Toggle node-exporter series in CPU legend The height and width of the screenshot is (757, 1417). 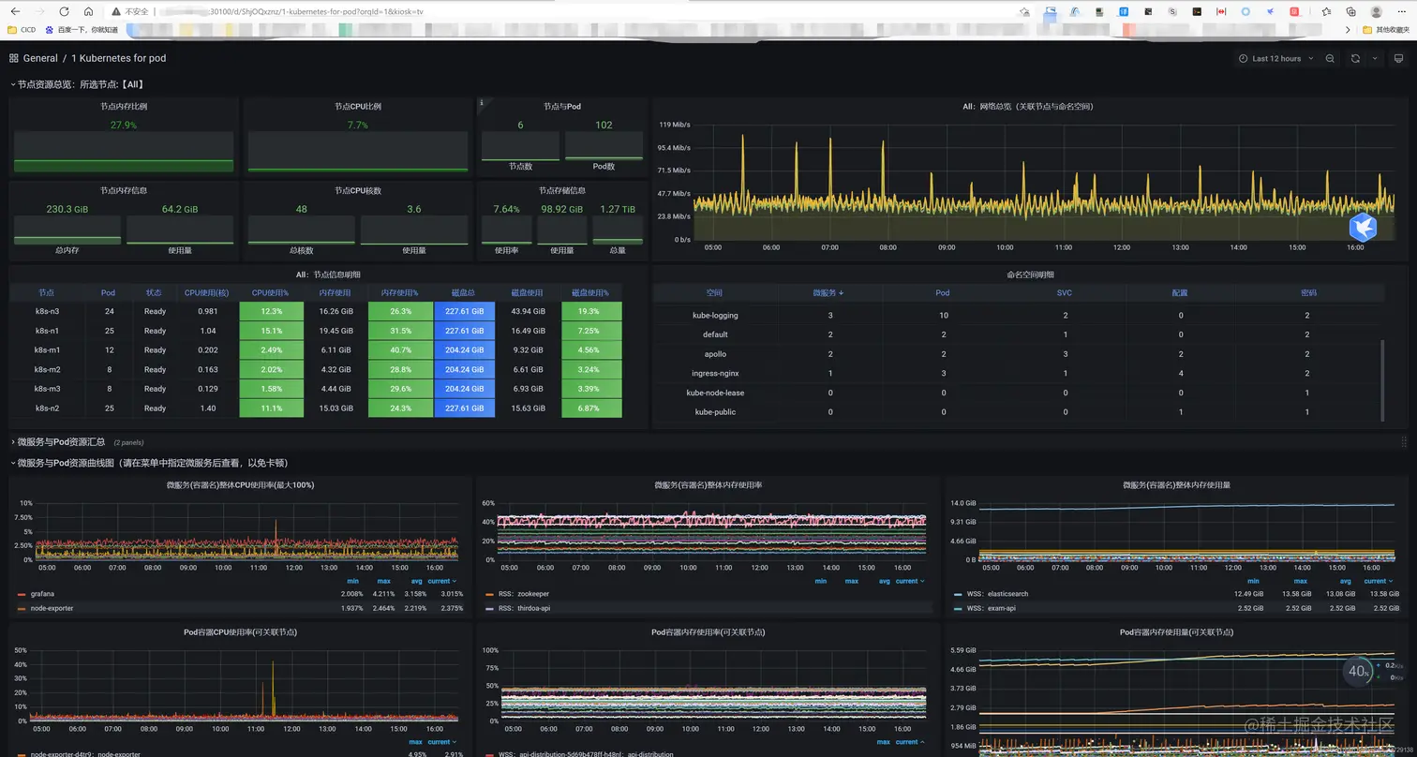point(52,608)
